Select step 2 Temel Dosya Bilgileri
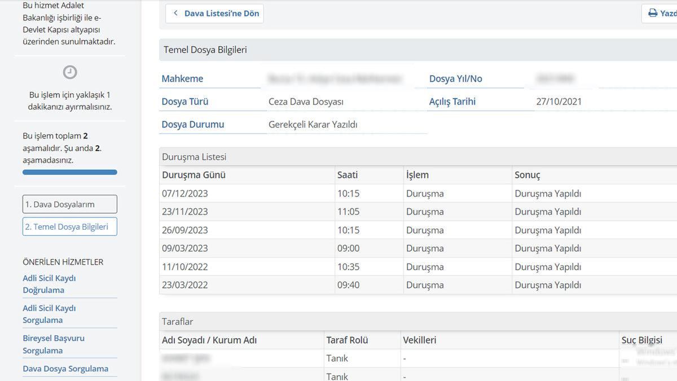 [x=69, y=226]
